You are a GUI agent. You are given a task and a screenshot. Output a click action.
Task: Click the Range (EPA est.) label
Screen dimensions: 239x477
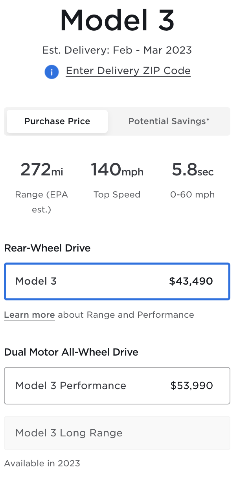[41, 202]
